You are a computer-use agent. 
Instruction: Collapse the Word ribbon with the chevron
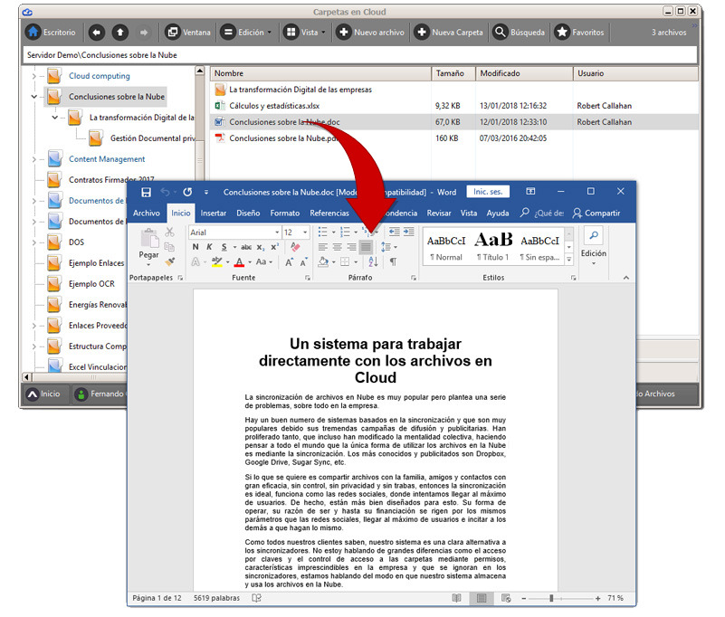(626, 278)
